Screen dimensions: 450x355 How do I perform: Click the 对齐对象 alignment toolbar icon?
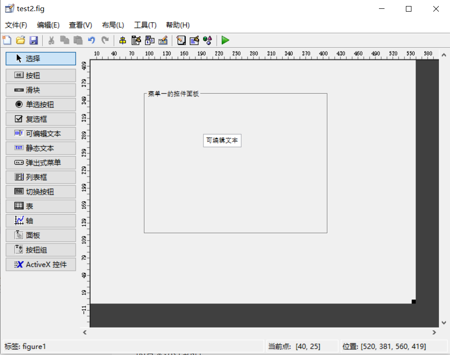[x=123, y=40]
